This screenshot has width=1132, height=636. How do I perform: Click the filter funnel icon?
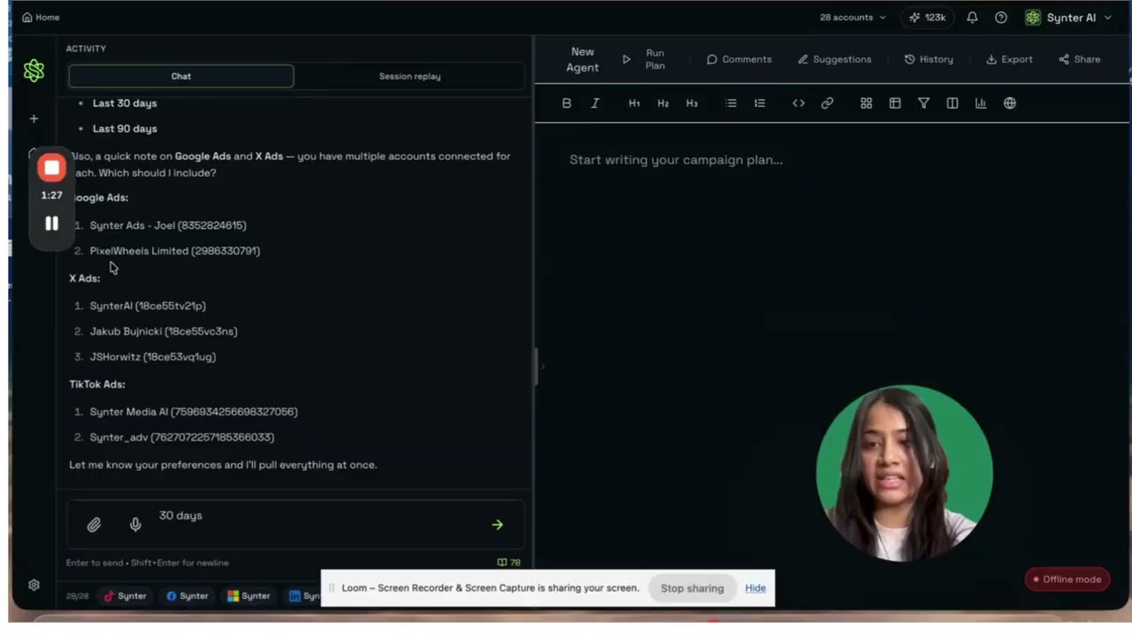tap(923, 103)
